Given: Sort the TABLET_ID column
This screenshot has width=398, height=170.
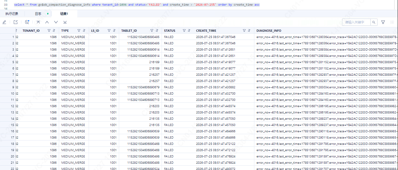Looking at the screenshot, I should 157,31.
